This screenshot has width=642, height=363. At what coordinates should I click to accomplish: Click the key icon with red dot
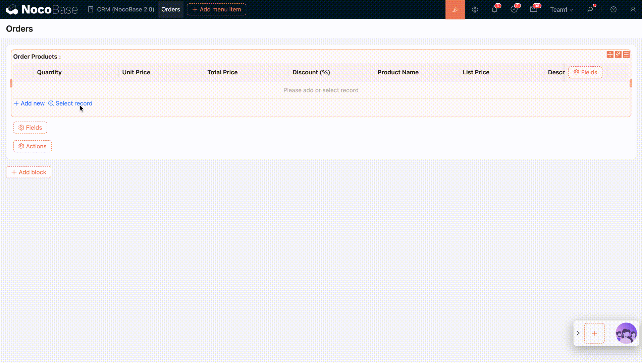pos(590,10)
